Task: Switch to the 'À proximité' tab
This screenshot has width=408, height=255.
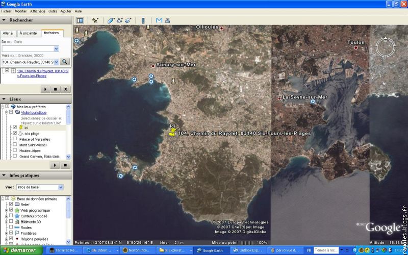Action: coord(29,33)
